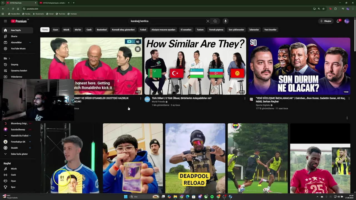Open Spor under Keşfet
The height and width of the screenshot is (200, 356).
(x=17, y=187)
